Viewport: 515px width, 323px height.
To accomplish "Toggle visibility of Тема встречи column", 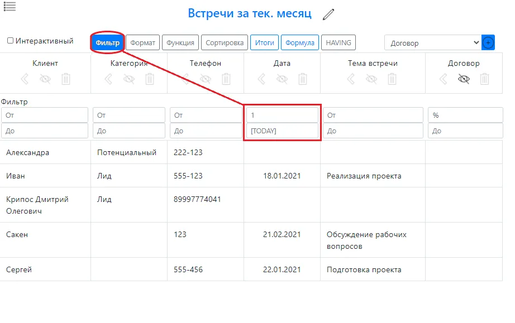I will coord(371,79).
